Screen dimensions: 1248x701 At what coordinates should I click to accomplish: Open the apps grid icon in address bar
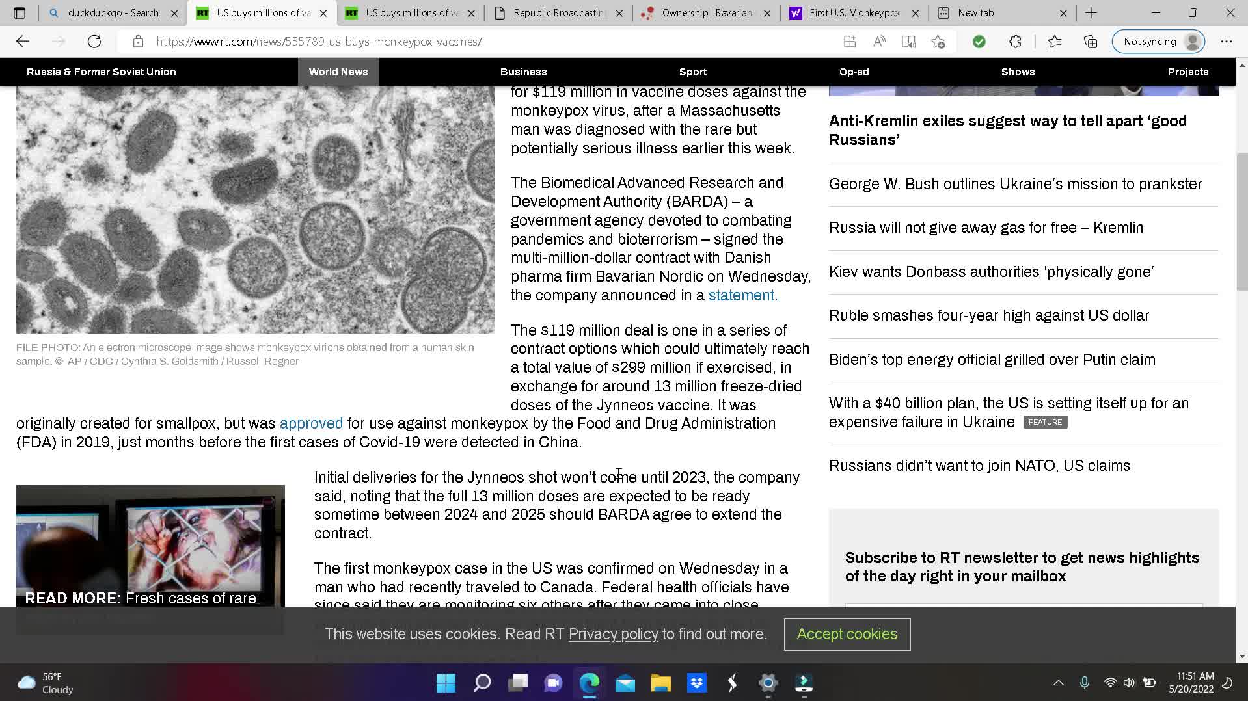849,42
